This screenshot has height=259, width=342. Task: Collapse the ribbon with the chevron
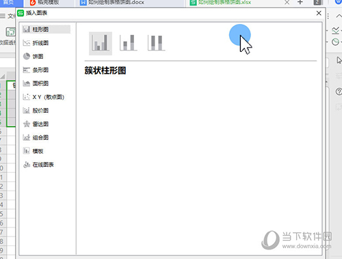click(x=339, y=16)
